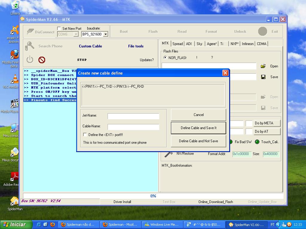The width and height of the screenshot is (306, 229).
Task: Click the Updates? link
Action: (147, 60)
